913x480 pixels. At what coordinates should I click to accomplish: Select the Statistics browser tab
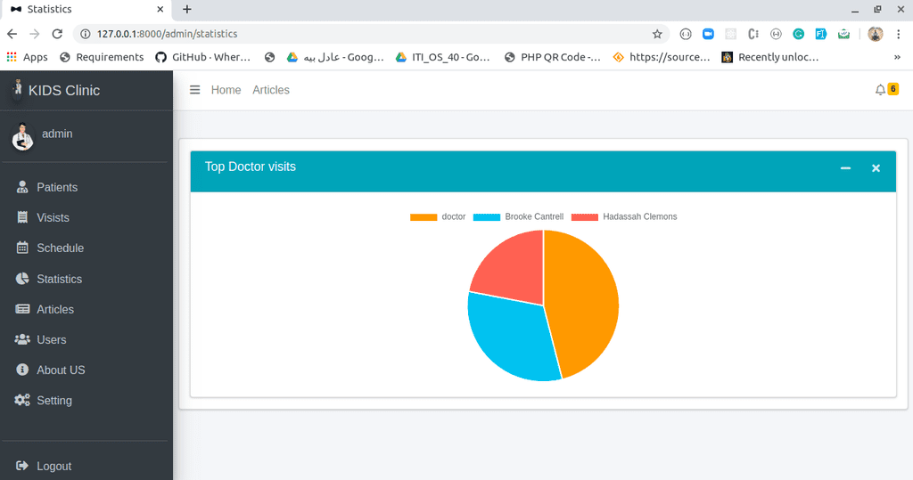(86, 9)
